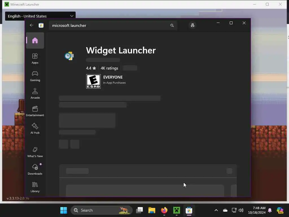Image resolution: width=289 pixels, height=217 pixels.
Task: Maximize the Minecraft Launcher window
Action: tap(267, 4)
